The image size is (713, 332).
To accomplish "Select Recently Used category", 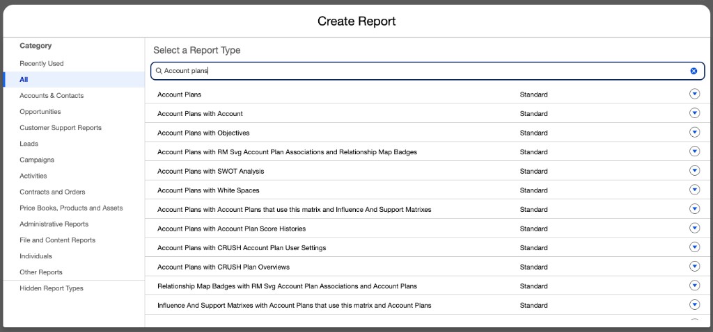I will [41, 63].
